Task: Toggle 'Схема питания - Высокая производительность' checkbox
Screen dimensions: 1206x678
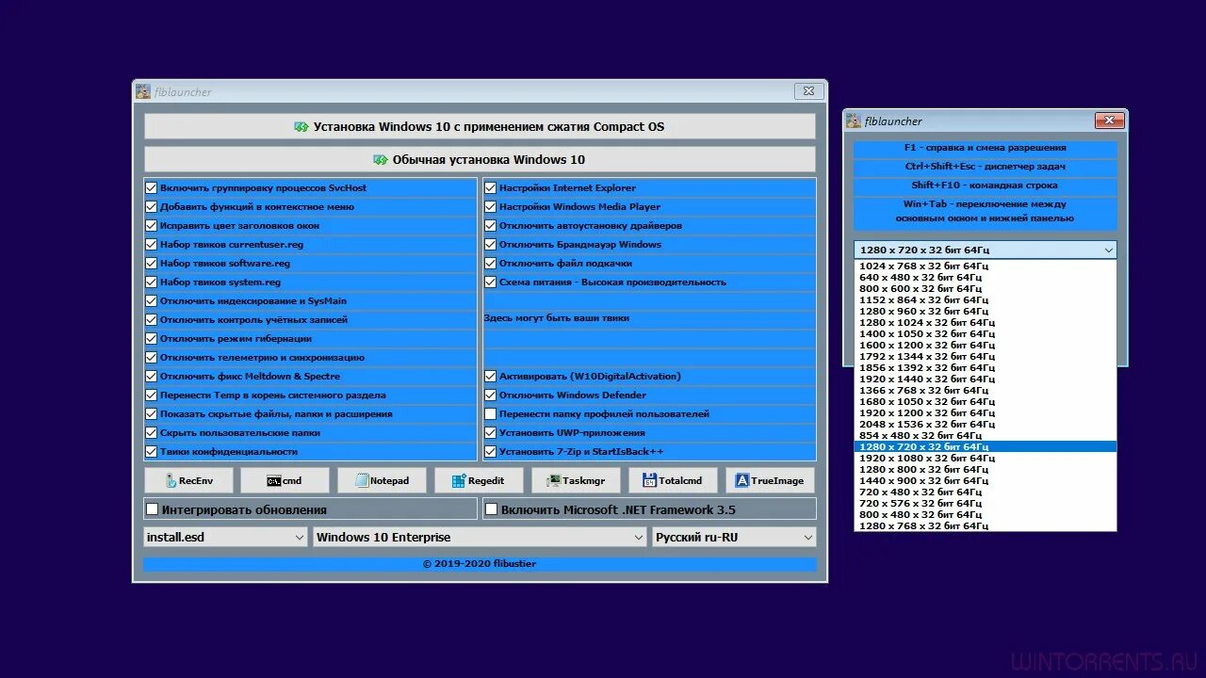Action: click(x=491, y=282)
